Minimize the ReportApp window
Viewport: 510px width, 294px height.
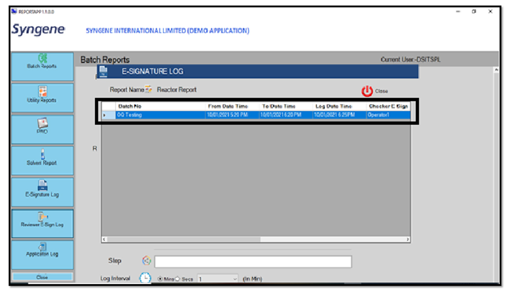tap(458, 11)
